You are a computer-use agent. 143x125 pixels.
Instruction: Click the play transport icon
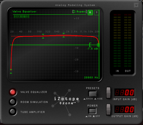(x=19, y=16)
